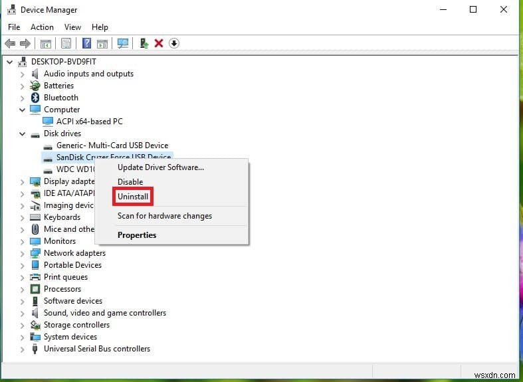Select Universal Serial Bus controllers label
The height and width of the screenshot is (382, 523).
click(97, 349)
